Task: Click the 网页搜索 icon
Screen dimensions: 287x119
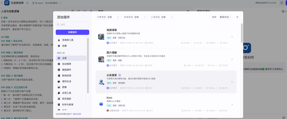Action: coord(59,99)
